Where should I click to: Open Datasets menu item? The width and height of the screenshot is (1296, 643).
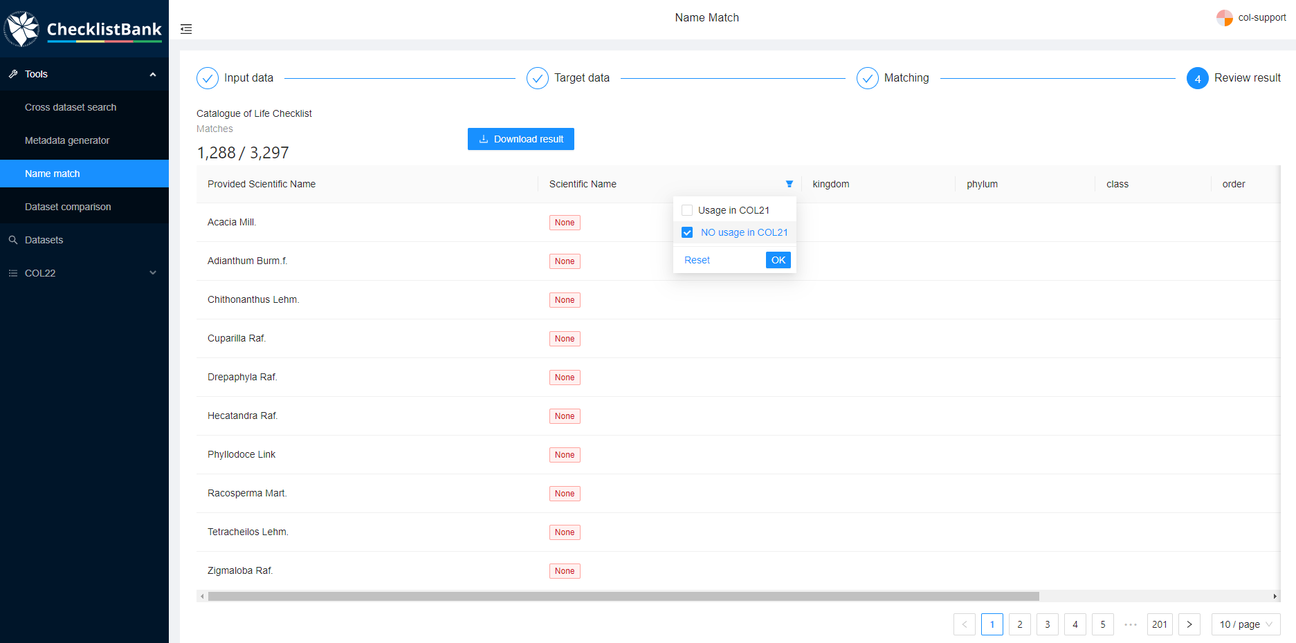point(84,240)
